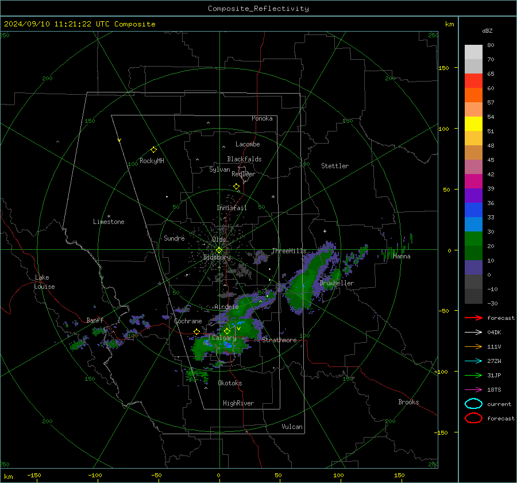This screenshot has height=483, width=517.
Task: Click the Banff town label
Action: (95, 320)
